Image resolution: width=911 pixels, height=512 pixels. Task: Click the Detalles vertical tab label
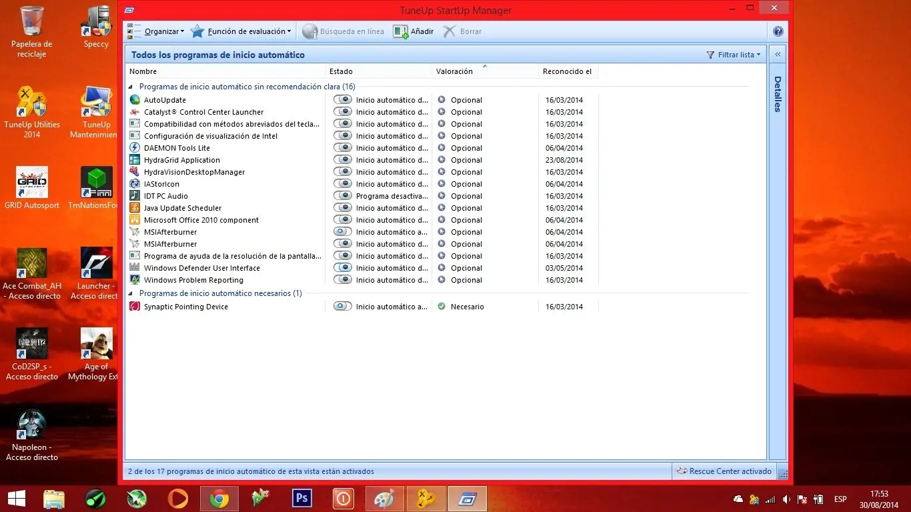778,94
